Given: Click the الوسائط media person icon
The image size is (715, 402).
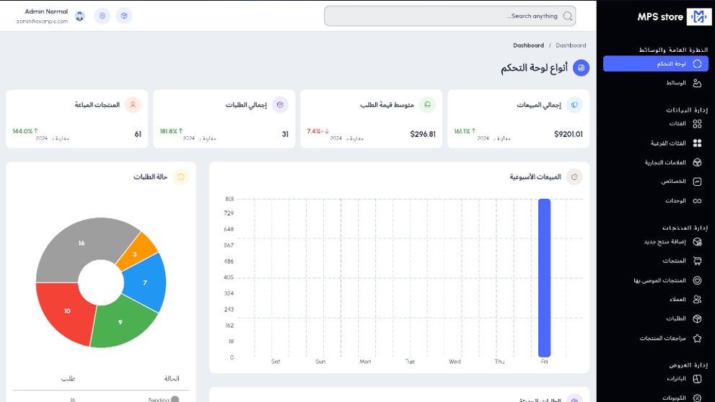Looking at the screenshot, I should (x=697, y=83).
